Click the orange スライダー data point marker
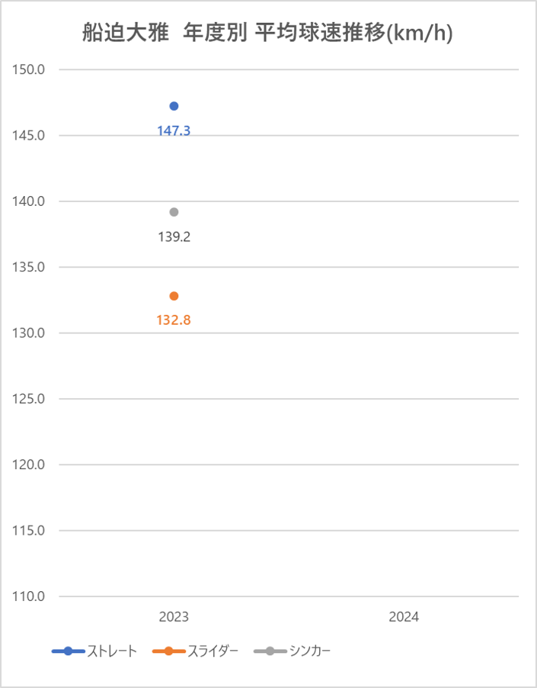The image size is (537, 688). pyautogui.click(x=174, y=296)
